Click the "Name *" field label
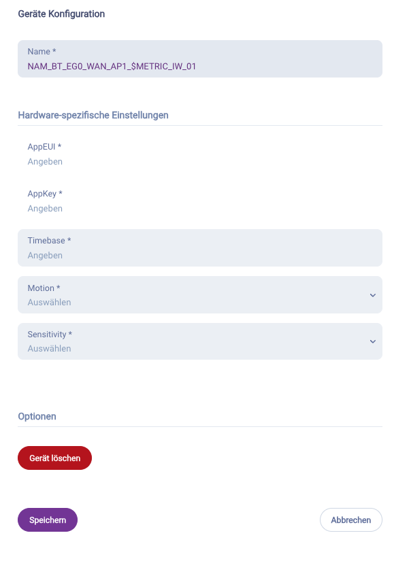 [42, 52]
